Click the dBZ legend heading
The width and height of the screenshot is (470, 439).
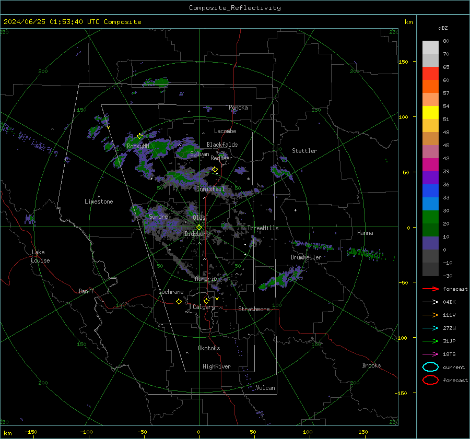coord(443,28)
